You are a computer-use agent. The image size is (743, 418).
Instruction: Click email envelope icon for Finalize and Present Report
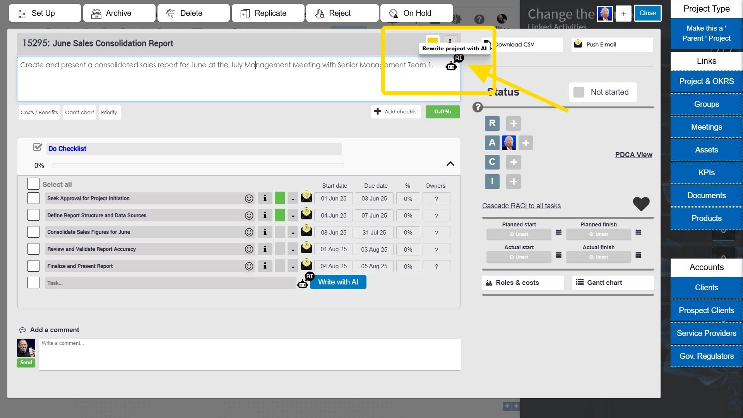point(306,265)
